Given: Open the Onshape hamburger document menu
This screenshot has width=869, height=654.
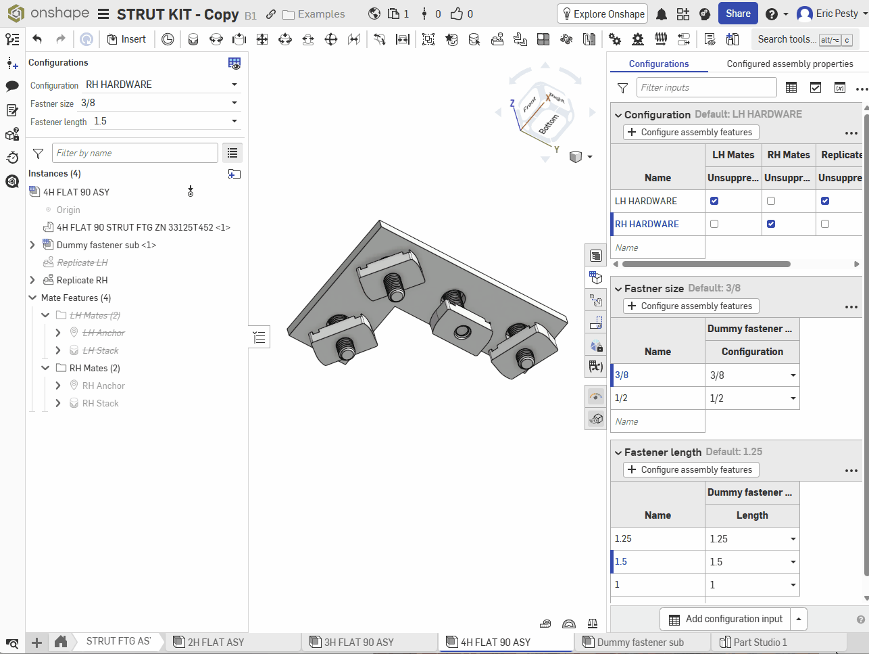Looking at the screenshot, I should 103,14.
